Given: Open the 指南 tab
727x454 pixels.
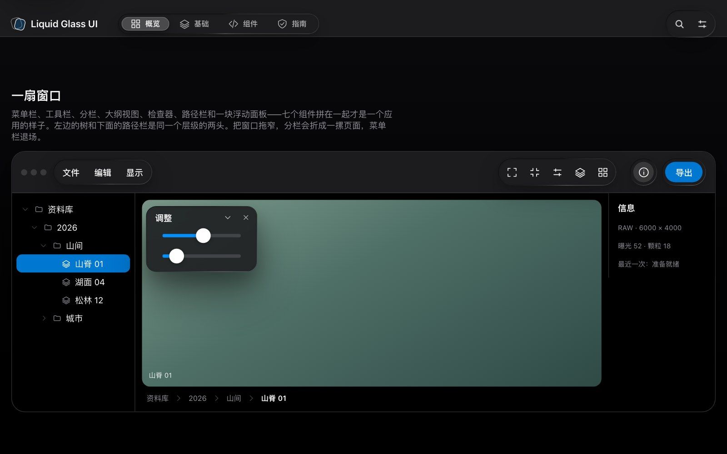Looking at the screenshot, I should tap(292, 24).
